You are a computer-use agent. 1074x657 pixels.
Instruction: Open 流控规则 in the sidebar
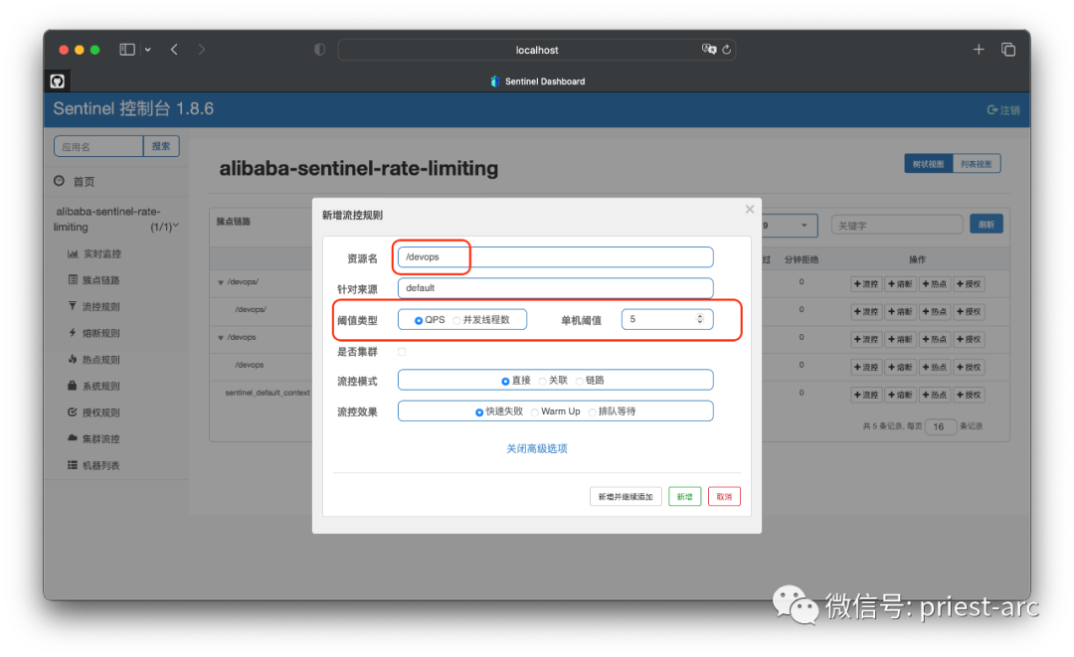click(94, 306)
